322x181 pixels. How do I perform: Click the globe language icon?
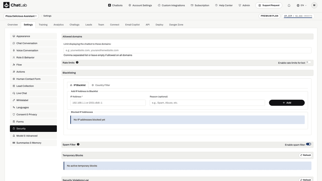click(x=298, y=5)
